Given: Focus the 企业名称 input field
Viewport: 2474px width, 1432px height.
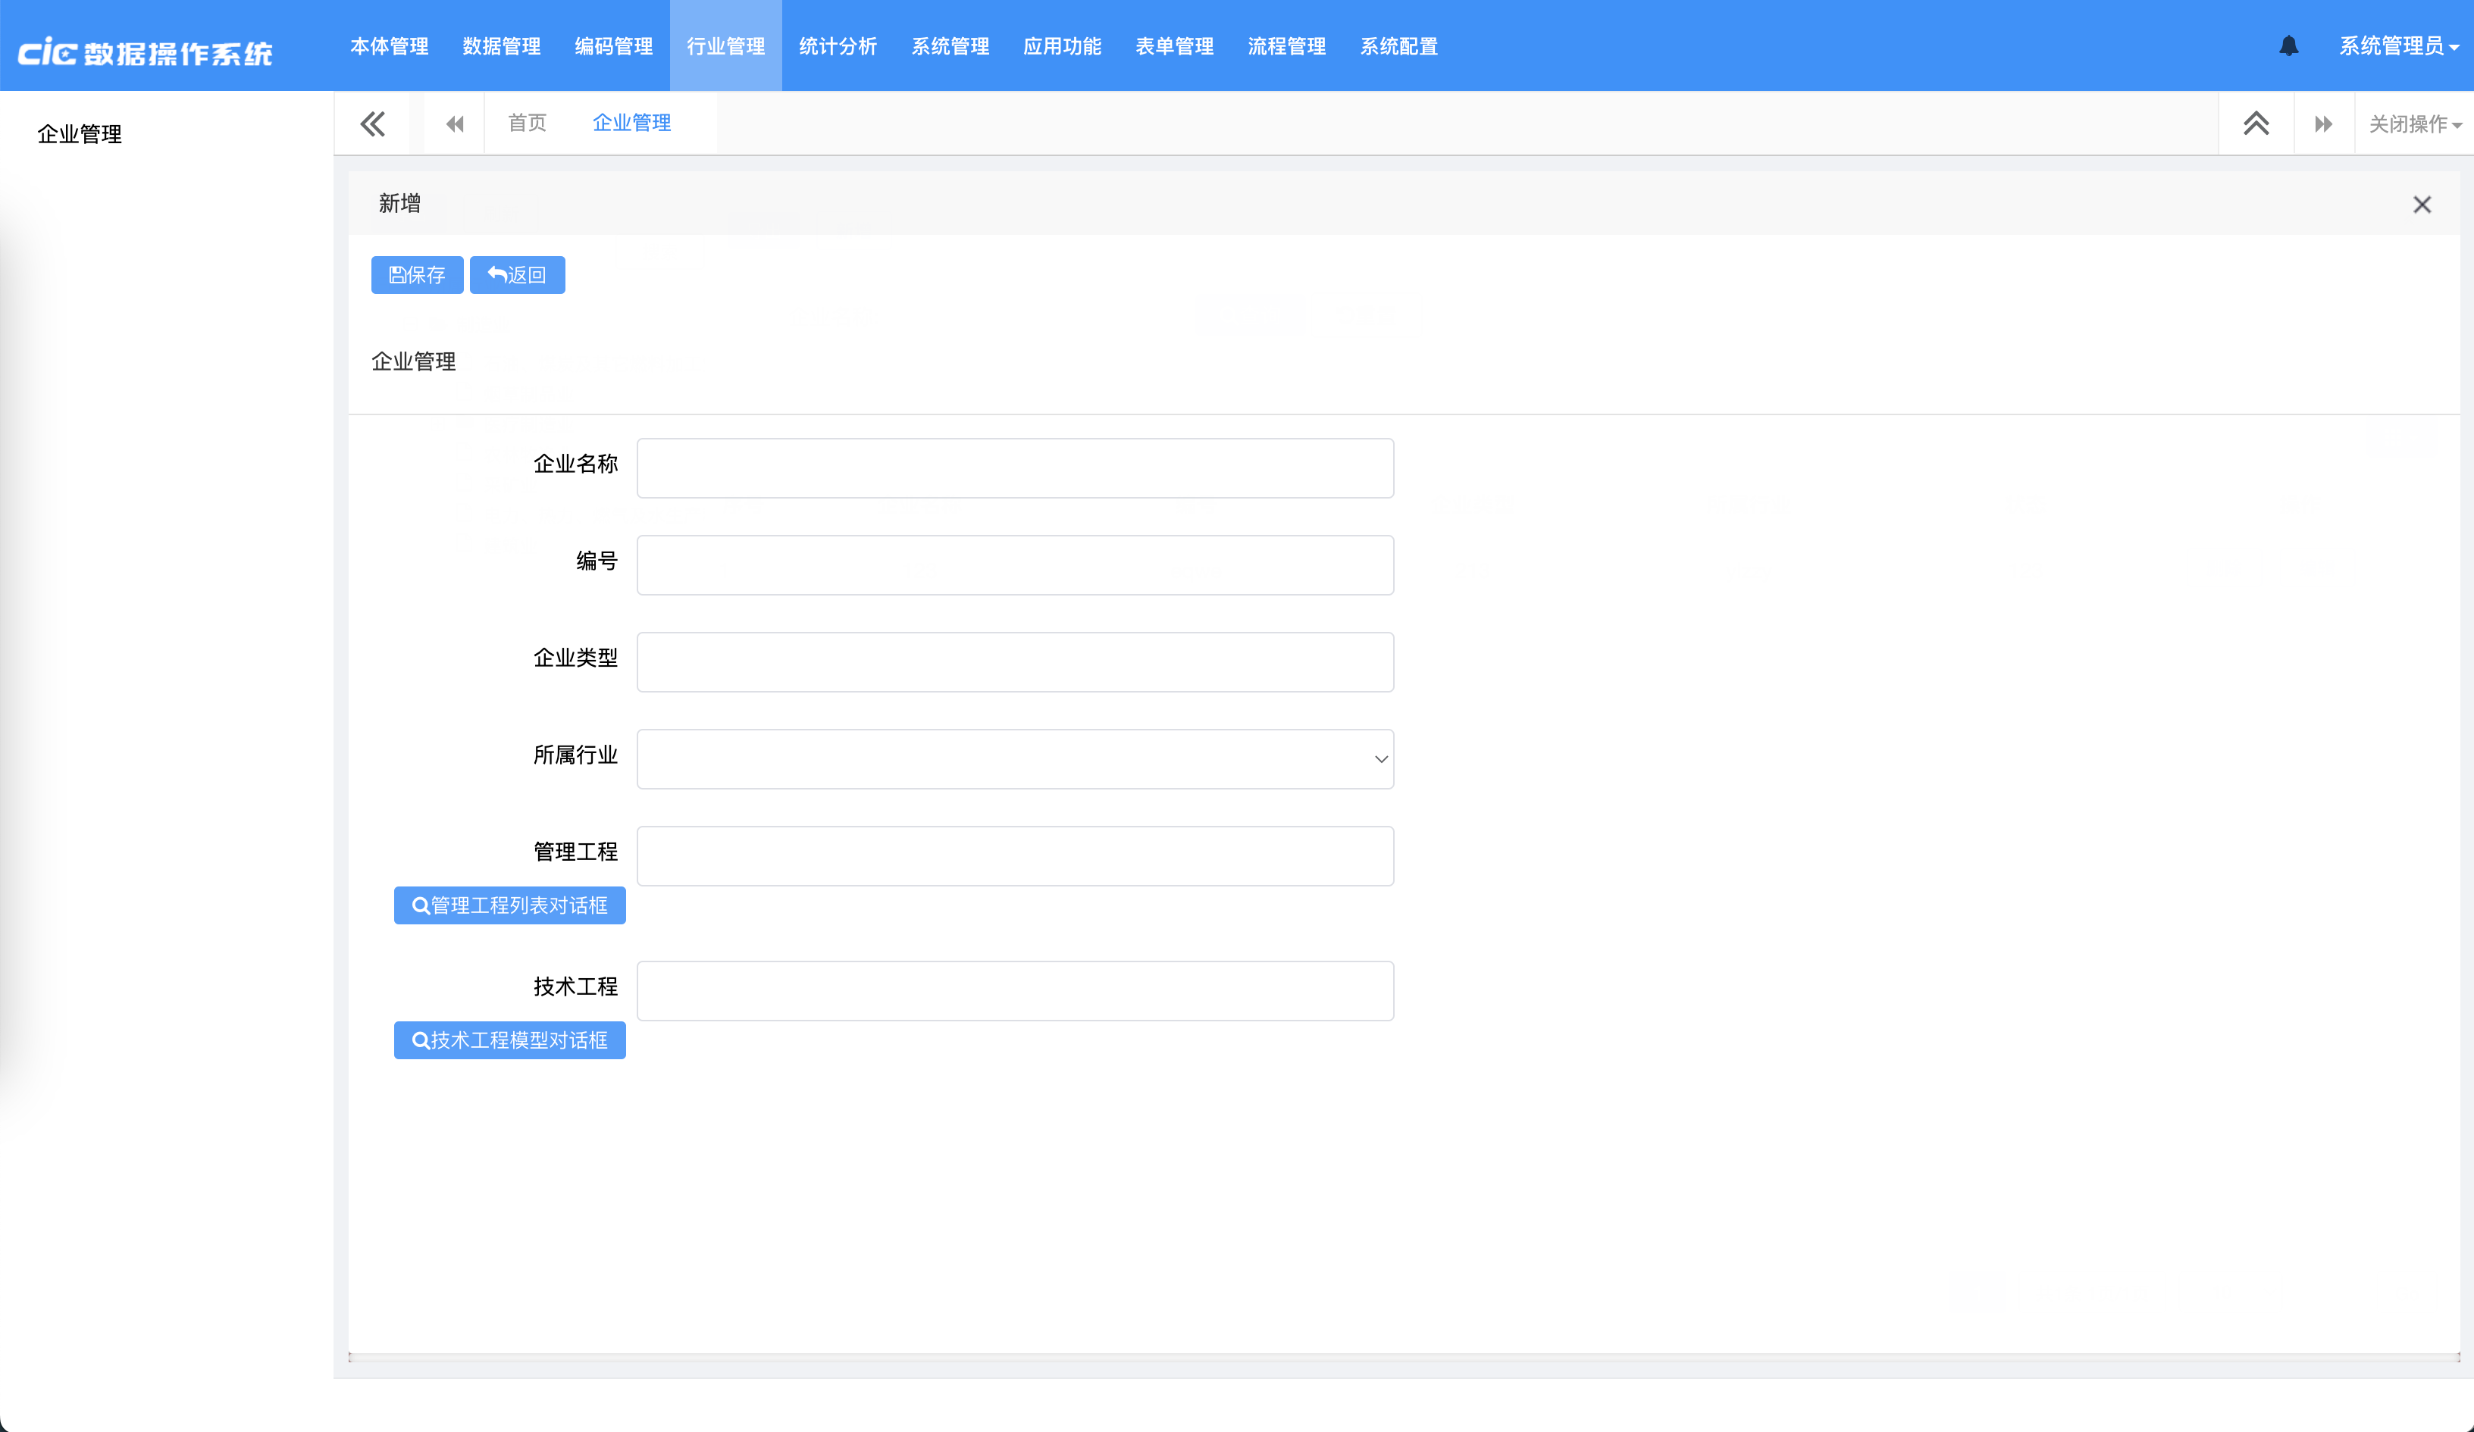Looking at the screenshot, I should 1015,468.
